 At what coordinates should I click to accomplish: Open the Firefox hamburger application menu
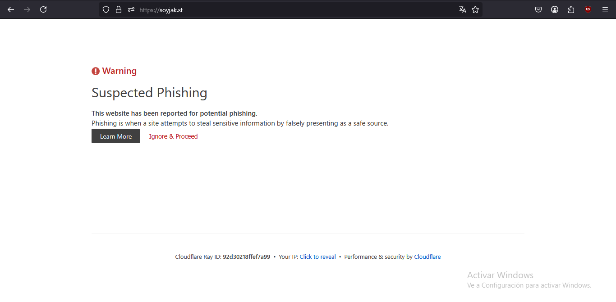[605, 9]
